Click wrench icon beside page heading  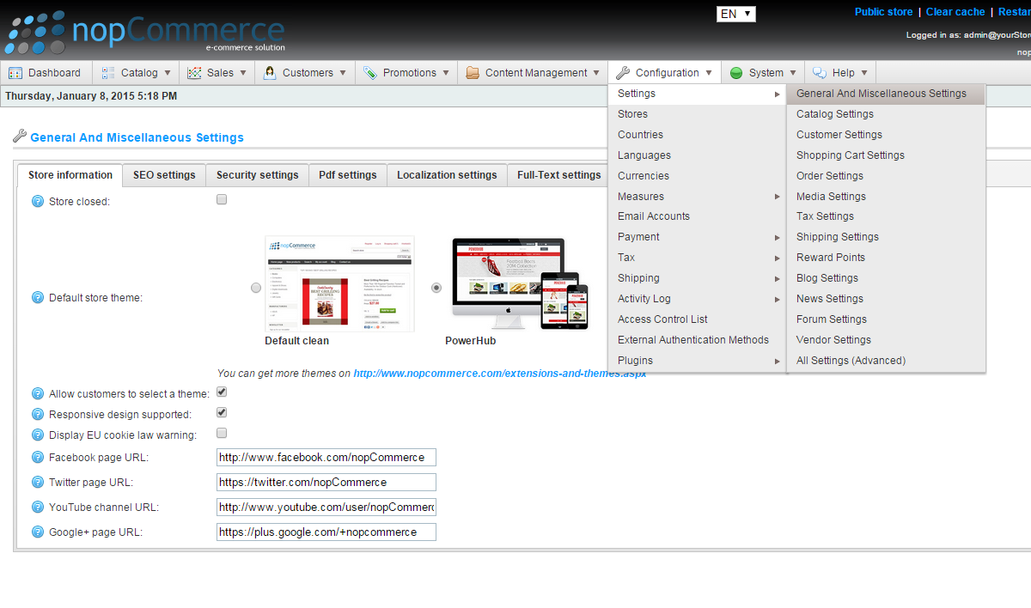coord(20,136)
